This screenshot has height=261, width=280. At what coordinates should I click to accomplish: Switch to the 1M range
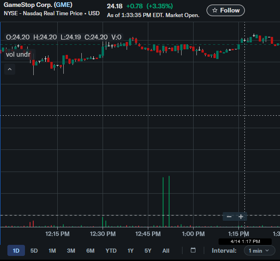pos(52,251)
